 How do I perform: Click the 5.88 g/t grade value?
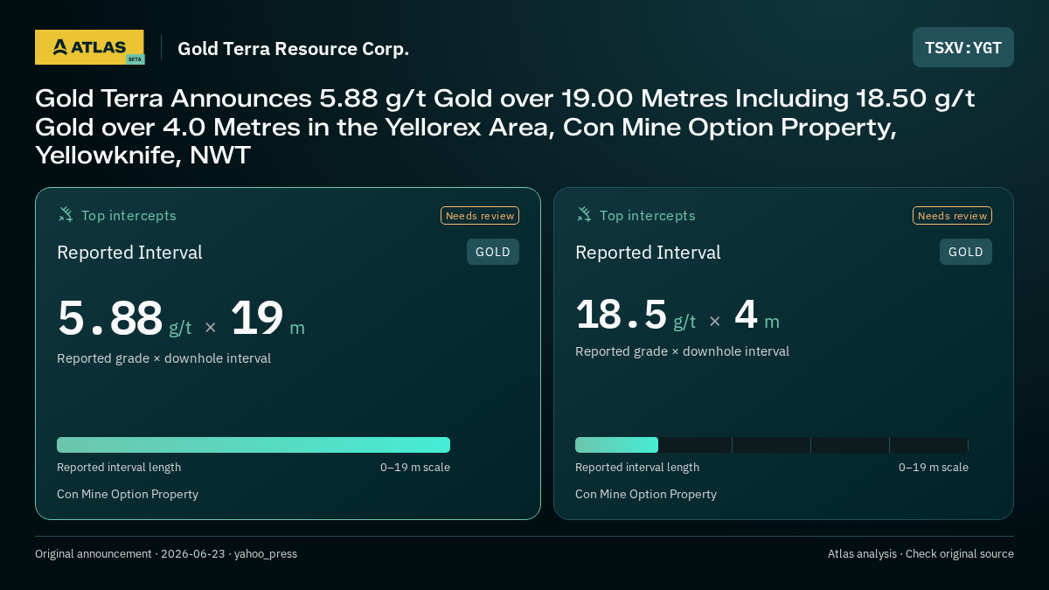click(124, 319)
